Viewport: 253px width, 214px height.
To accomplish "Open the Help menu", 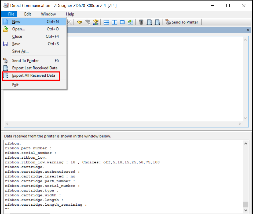I will [x=70, y=14].
